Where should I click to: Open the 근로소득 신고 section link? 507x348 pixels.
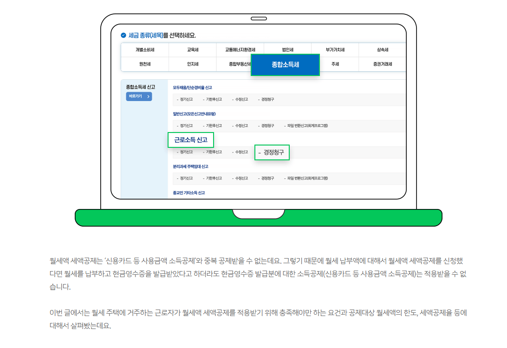click(190, 139)
